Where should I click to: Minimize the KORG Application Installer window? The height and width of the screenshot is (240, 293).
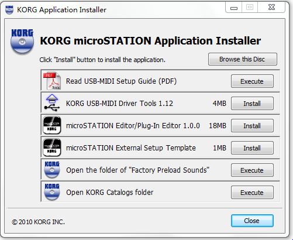tap(234, 8)
